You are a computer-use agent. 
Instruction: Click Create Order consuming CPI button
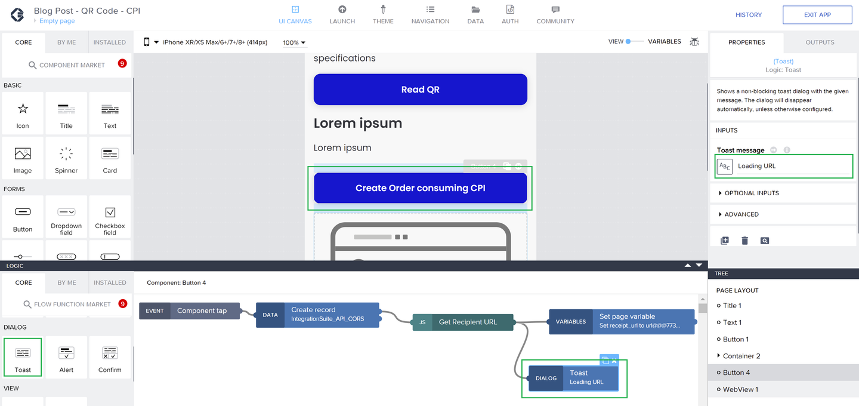click(x=421, y=188)
